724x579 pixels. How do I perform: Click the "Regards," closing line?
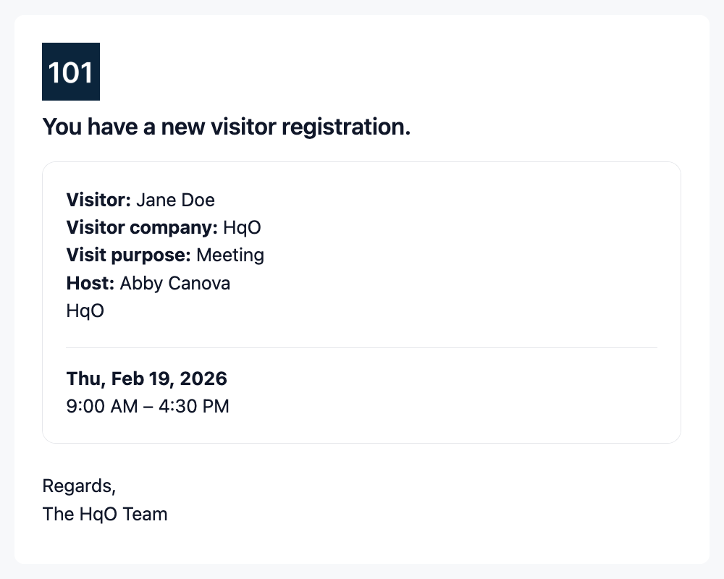(79, 486)
